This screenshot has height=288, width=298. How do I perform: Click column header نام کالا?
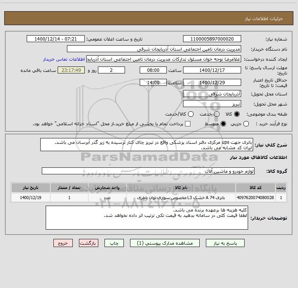click(181, 187)
